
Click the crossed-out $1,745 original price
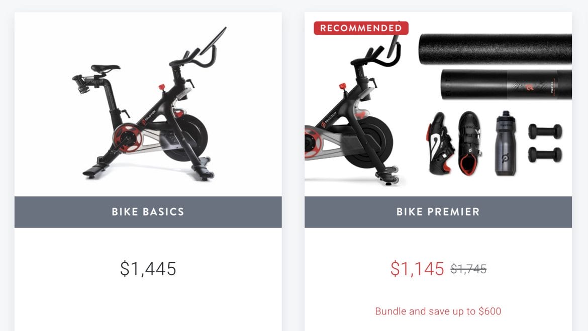[468, 268]
